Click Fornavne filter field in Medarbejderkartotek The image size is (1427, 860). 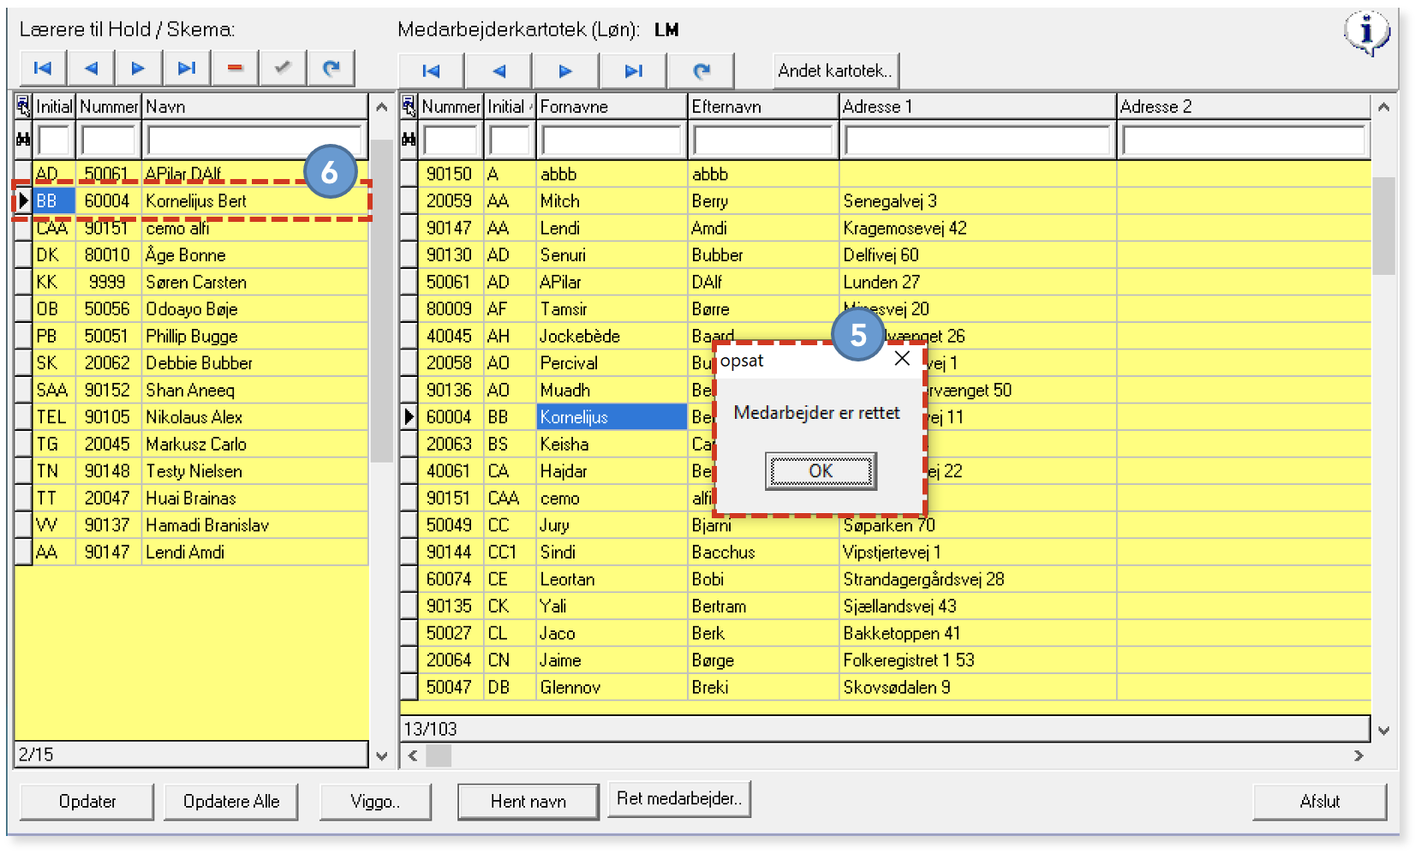click(612, 140)
